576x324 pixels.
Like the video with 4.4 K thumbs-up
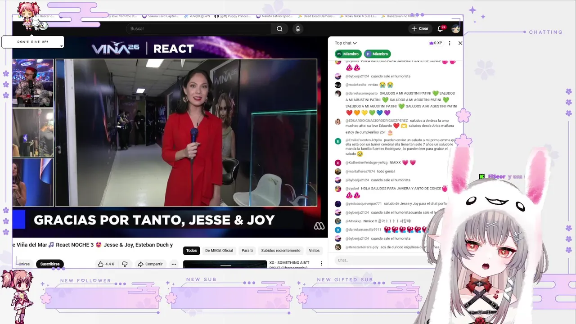(x=106, y=264)
